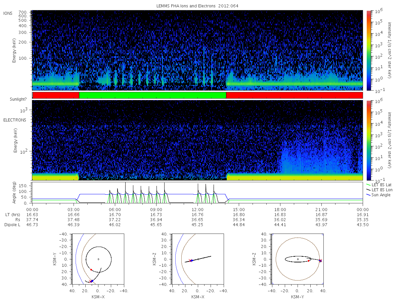403x302 pixels.
Task: Select the "LET BS Lat" legend entry
Action: pos(380,185)
